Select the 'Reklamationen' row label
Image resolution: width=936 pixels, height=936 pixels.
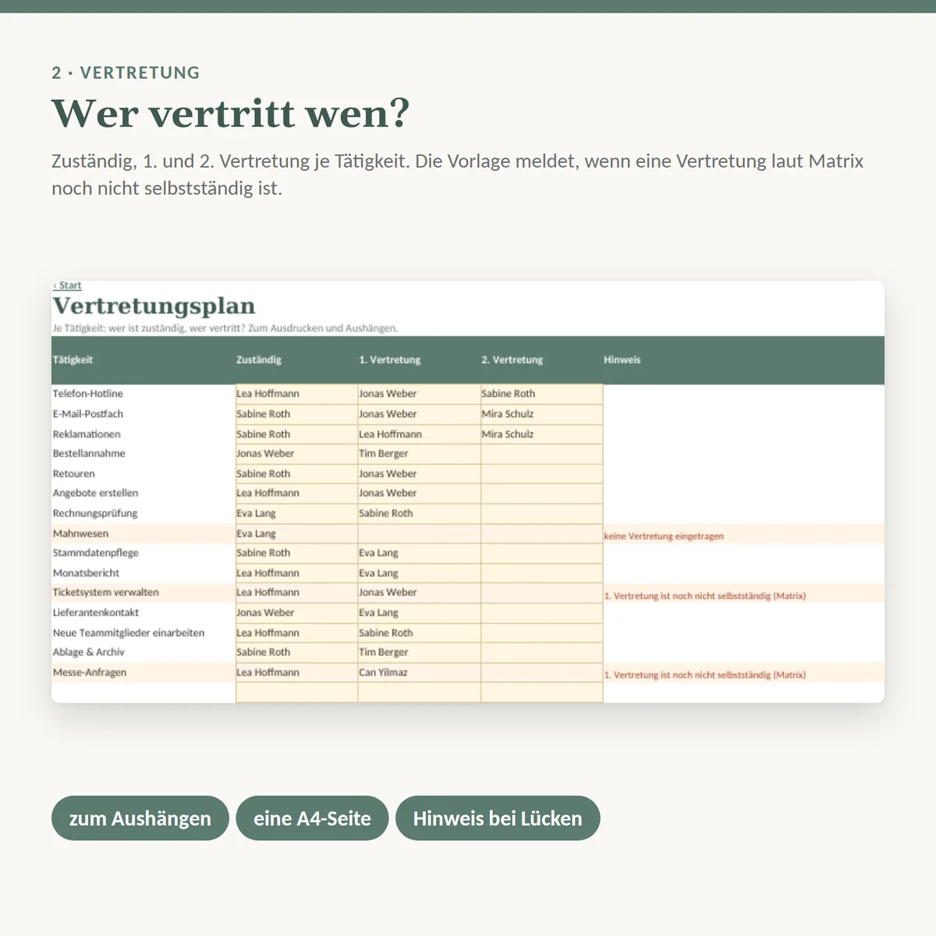(x=87, y=434)
